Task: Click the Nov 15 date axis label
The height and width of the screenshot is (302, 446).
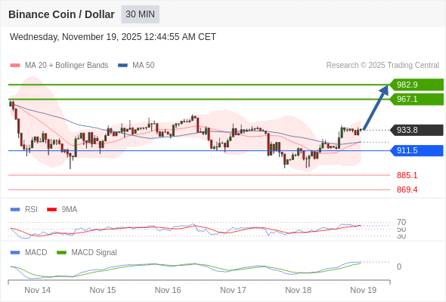Action: (103, 290)
